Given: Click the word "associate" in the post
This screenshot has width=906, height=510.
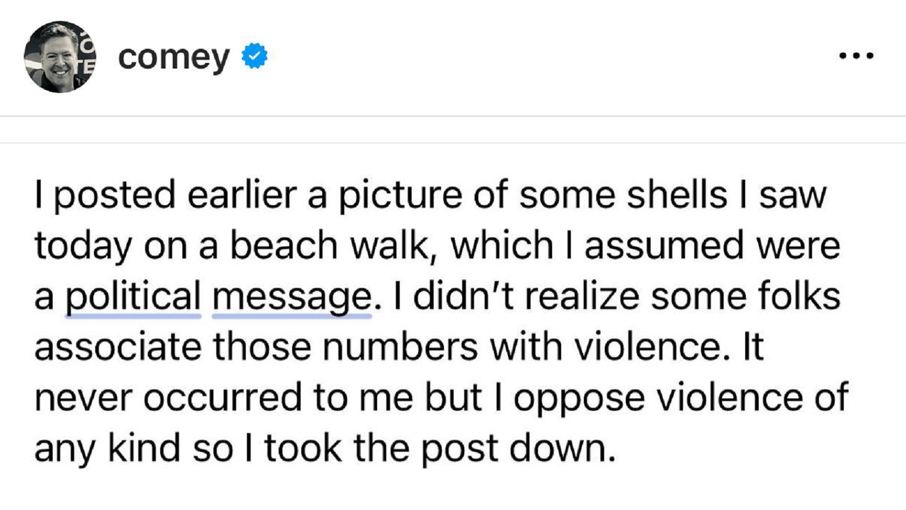Looking at the screenshot, I should pyautogui.click(x=118, y=347).
